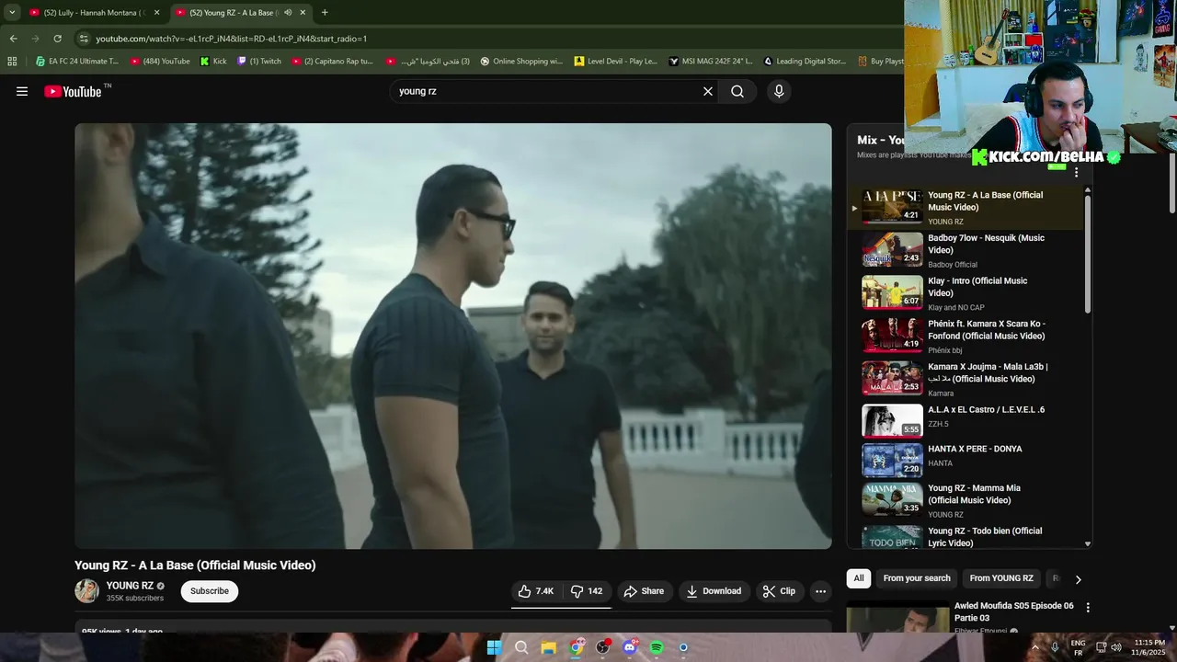Run the search with the magnifier button
The image size is (1177, 662).
tap(737, 91)
